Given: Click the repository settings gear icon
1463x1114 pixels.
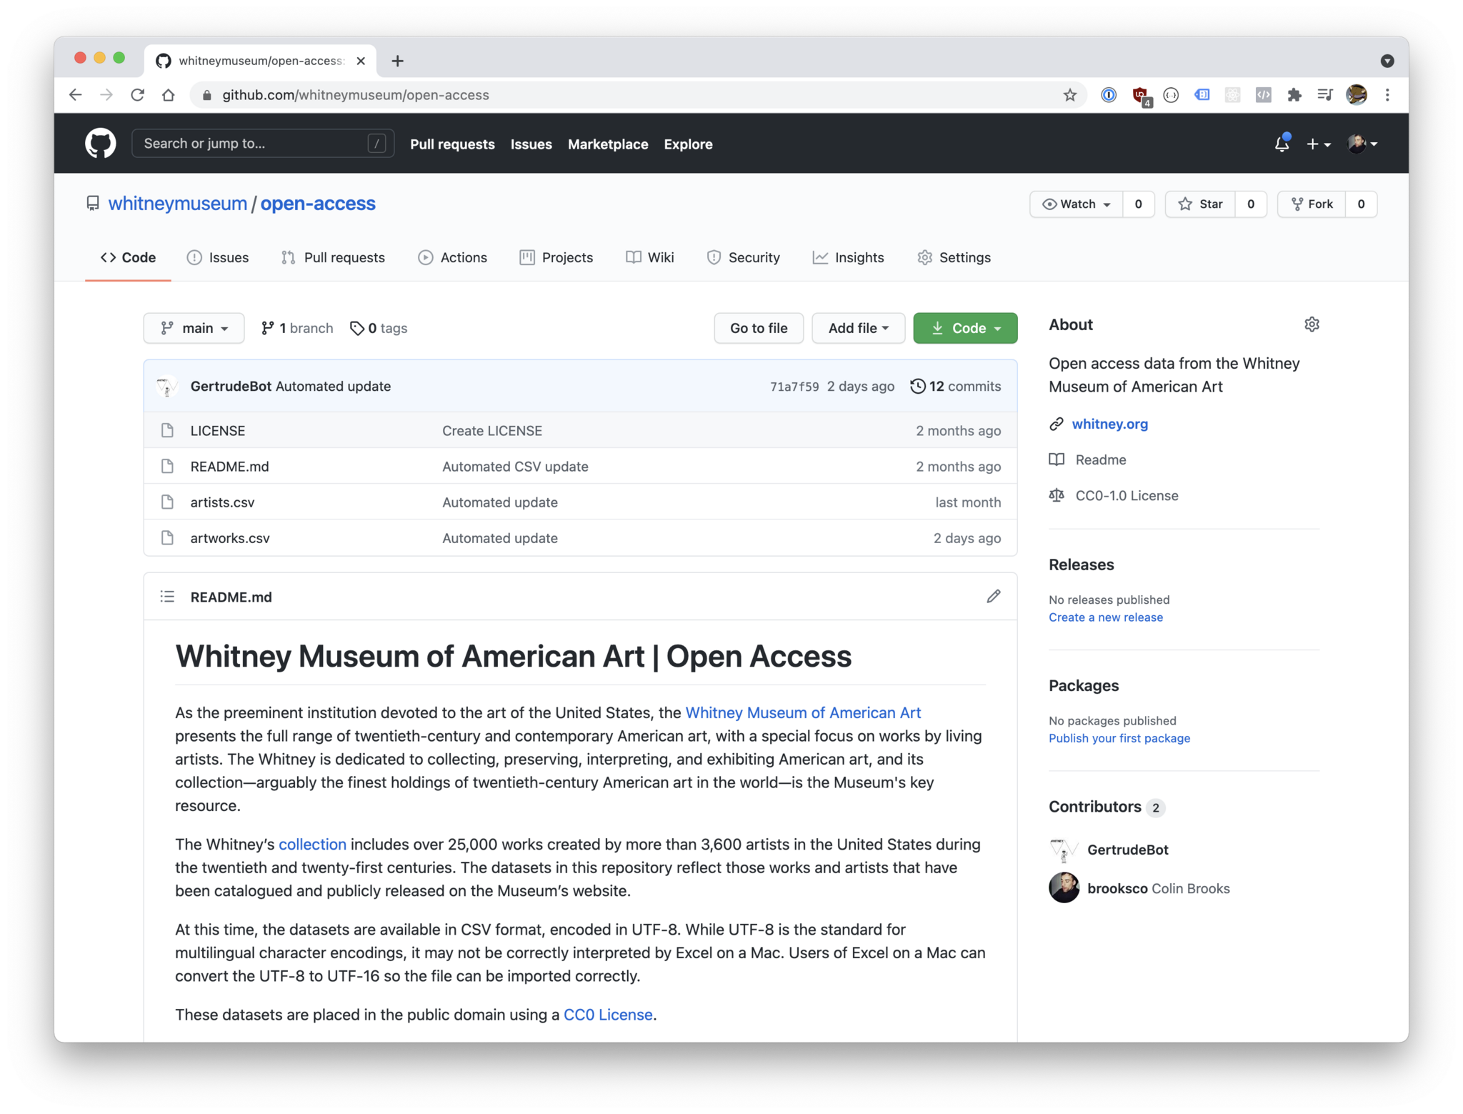Looking at the screenshot, I should 1312,324.
